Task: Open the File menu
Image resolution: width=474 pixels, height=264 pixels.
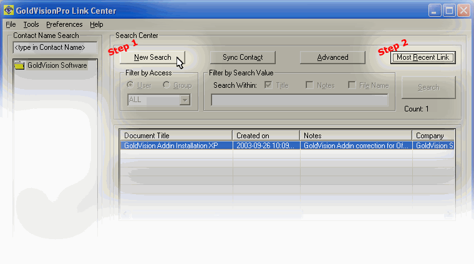Action: [x=11, y=24]
